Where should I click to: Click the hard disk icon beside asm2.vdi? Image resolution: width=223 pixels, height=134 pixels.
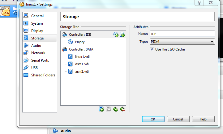(71, 71)
